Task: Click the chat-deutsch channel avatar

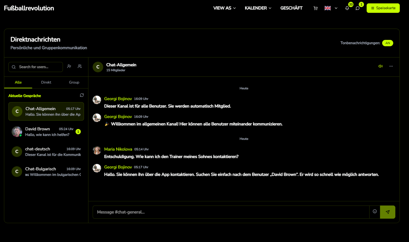Action: pos(17,152)
